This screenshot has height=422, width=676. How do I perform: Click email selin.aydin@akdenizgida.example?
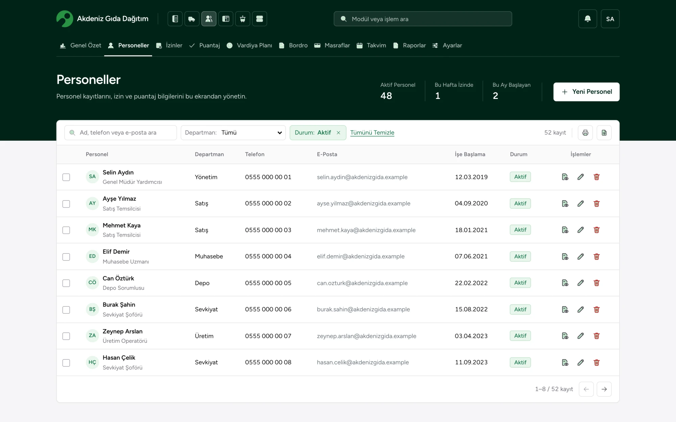[x=362, y=177]
